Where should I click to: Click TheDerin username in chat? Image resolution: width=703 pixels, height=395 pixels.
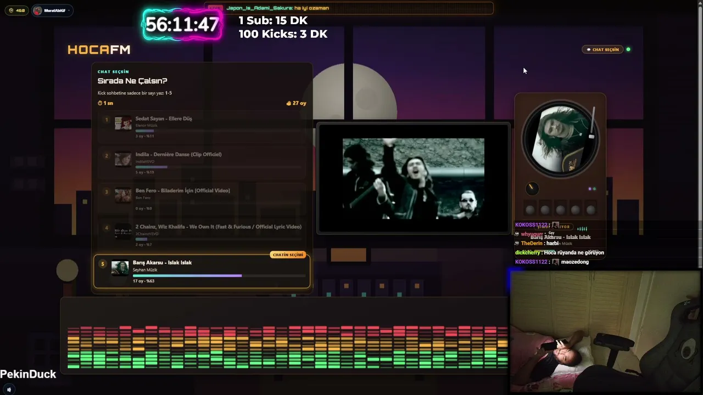pyautogui.click(x=532, y=243)
